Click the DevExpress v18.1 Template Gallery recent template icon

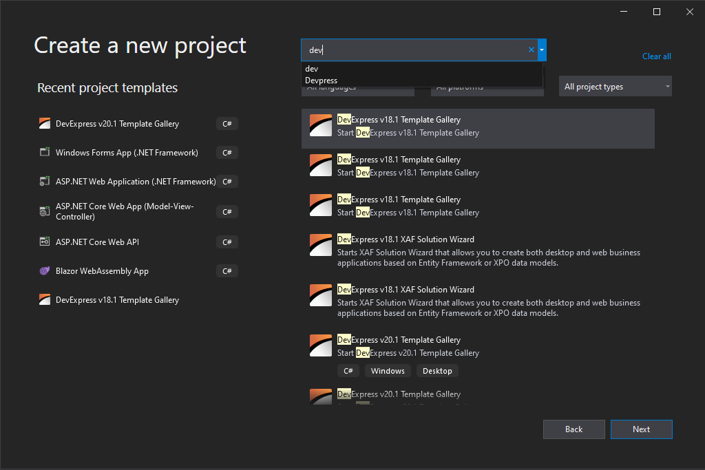(45, 300)
